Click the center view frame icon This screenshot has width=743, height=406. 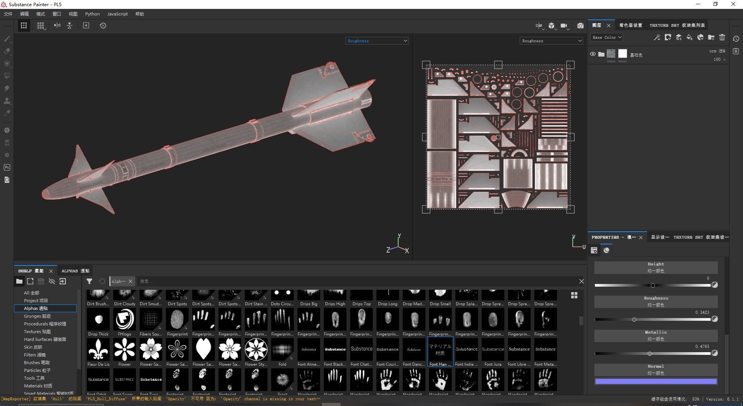86,26
